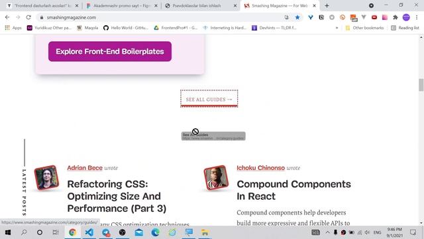Open the Other bookmarks folder

[364, 28]
